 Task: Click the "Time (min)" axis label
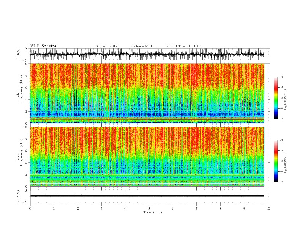[x=153, y=212]
